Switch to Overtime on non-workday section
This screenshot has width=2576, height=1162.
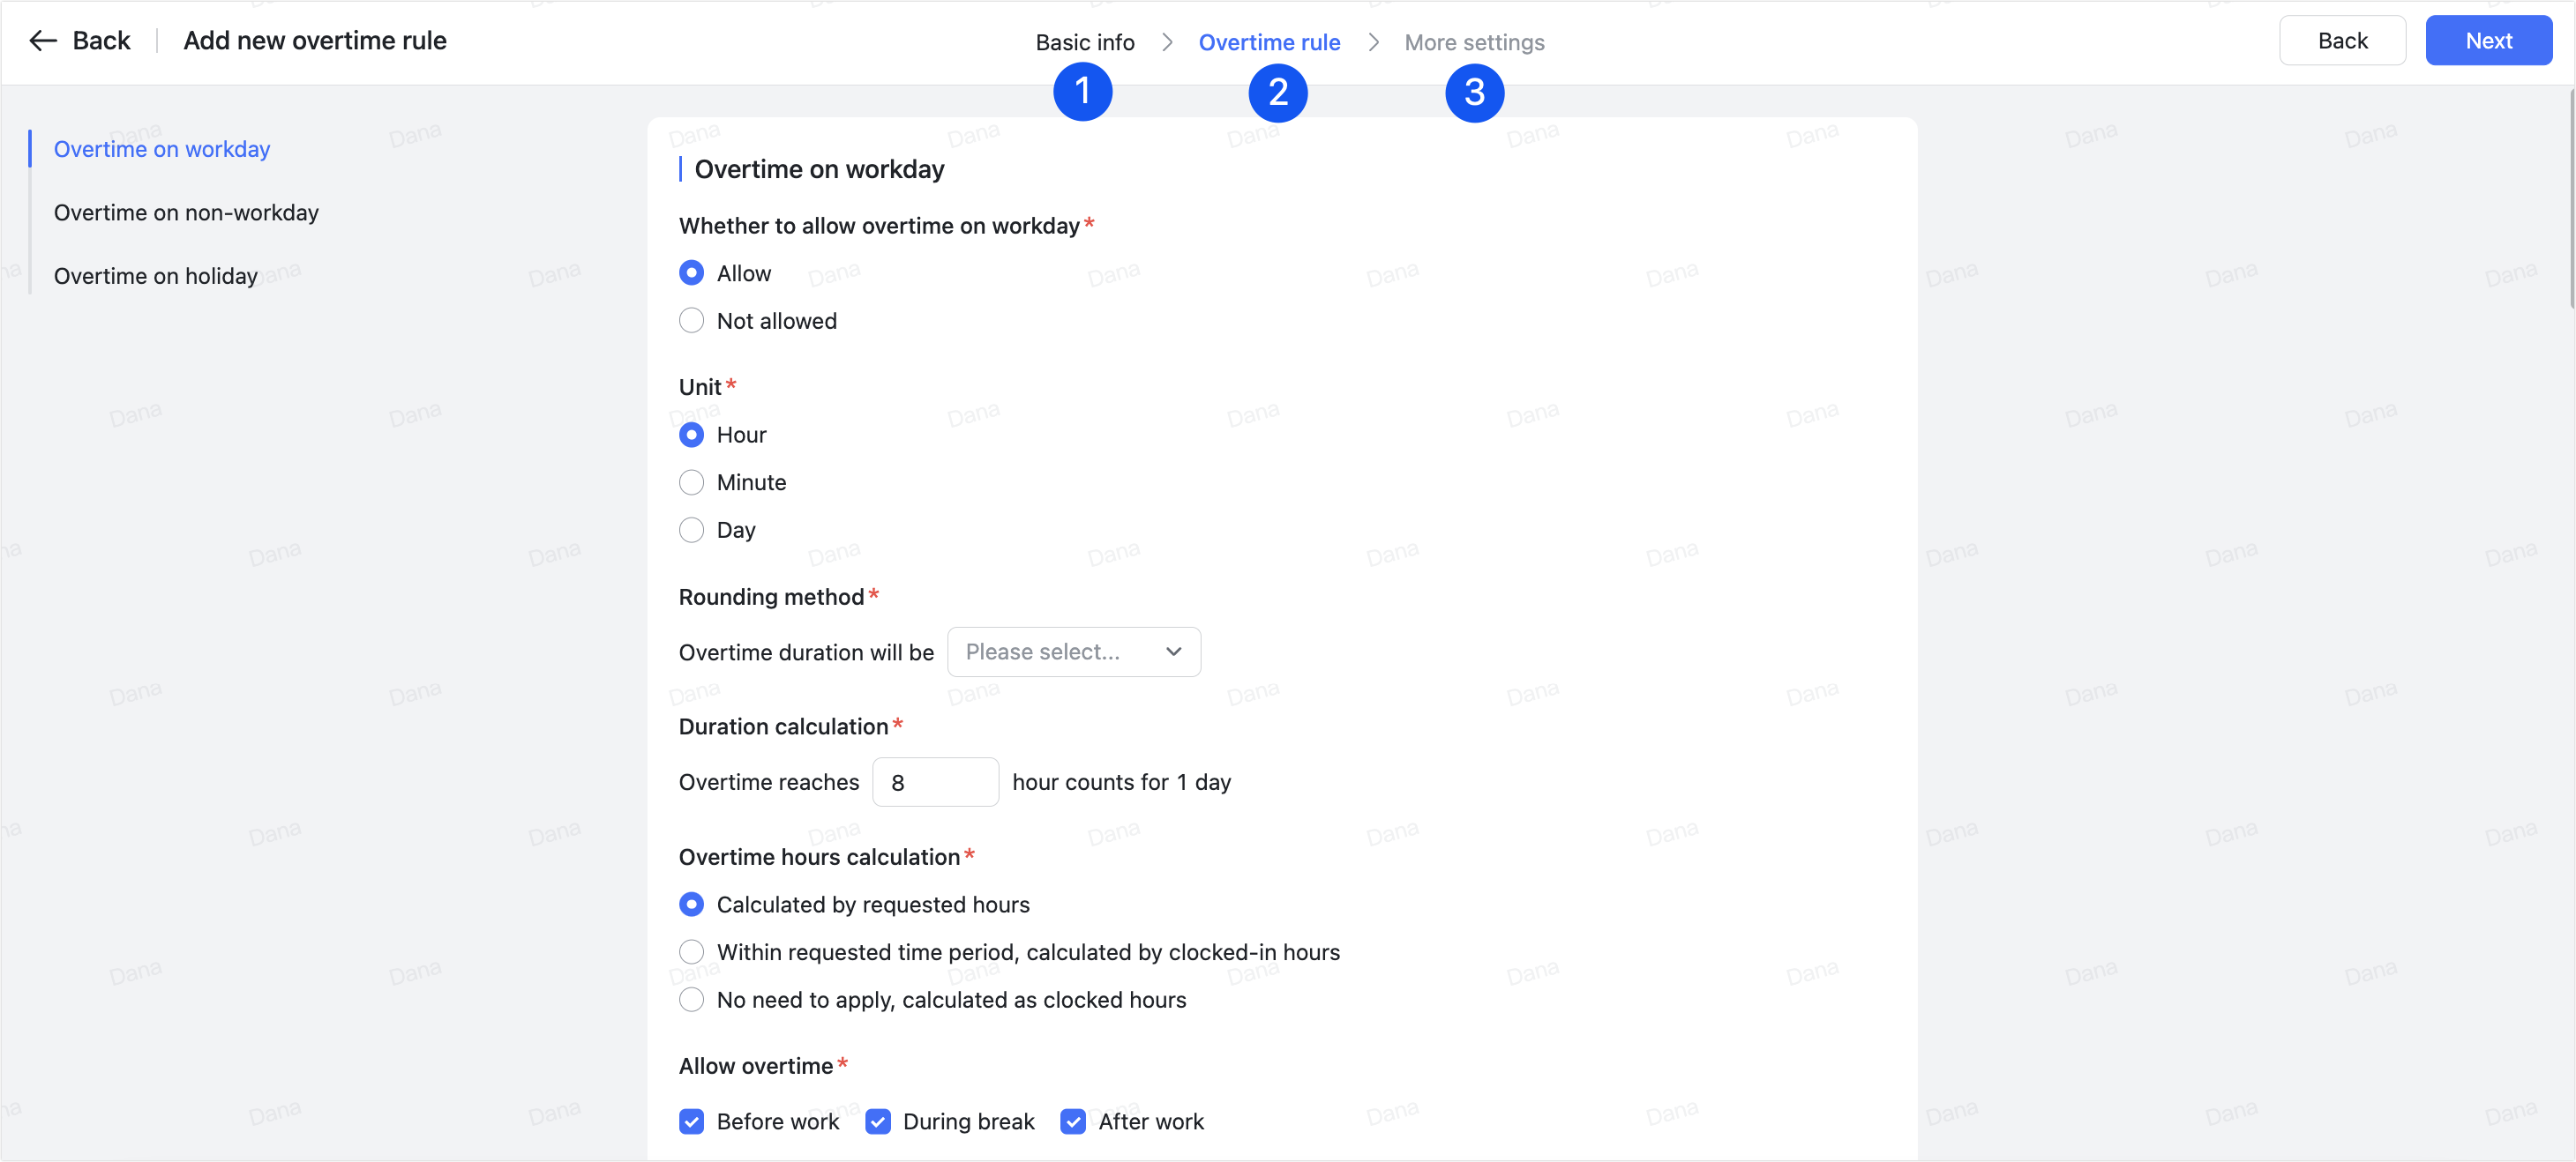(186, 212)
